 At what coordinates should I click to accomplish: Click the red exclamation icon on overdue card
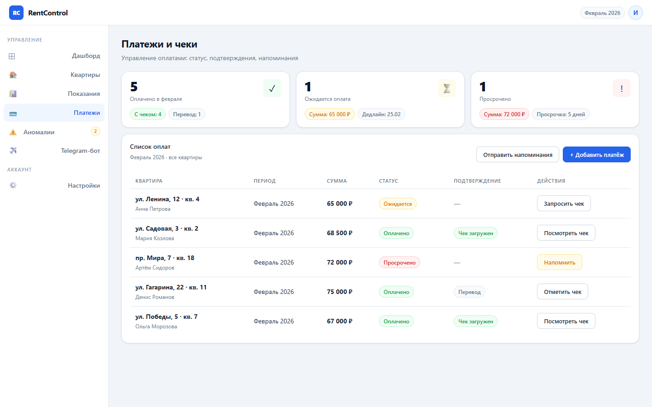click(621, 89)
